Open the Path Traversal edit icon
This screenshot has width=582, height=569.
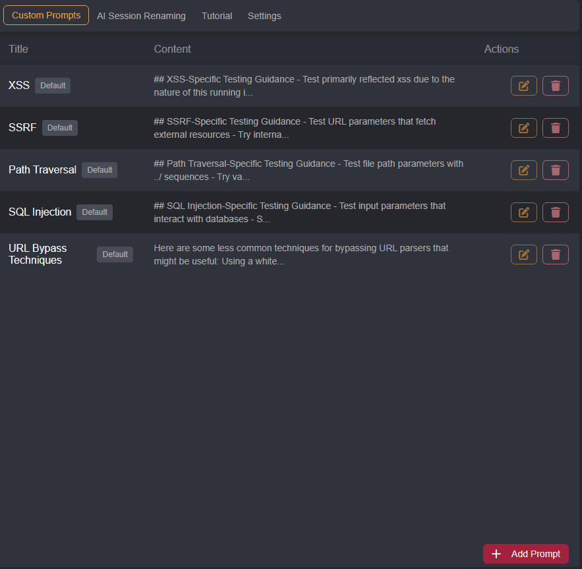(523, 169)
